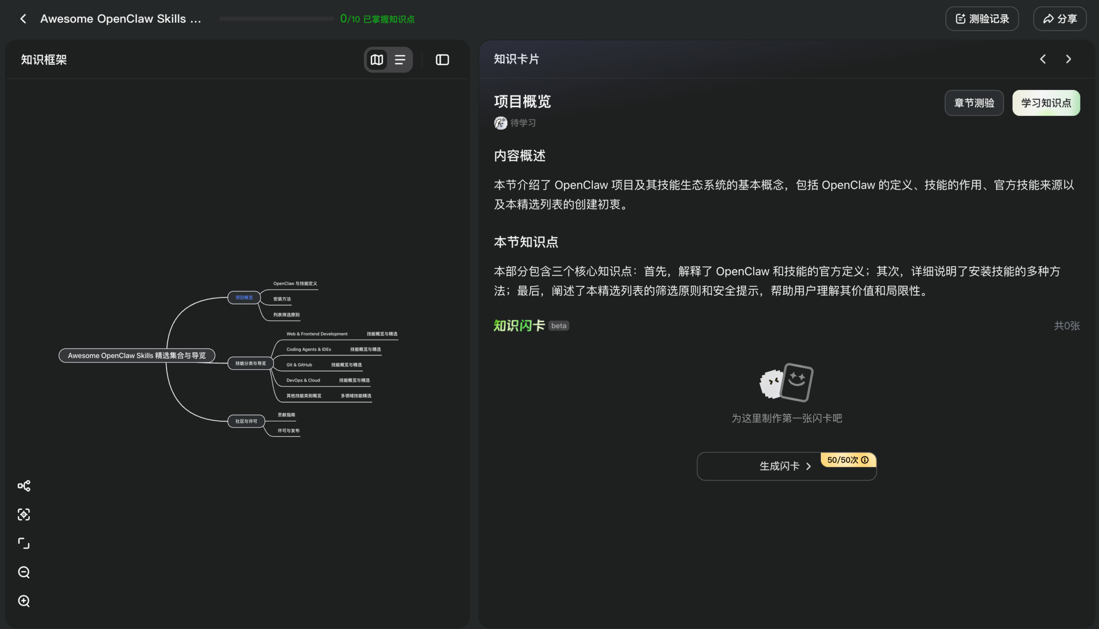The height and width of the screenshot is (629, 1099).
Task: Navigate back using the top-left arrow
Action: point(22,18)
